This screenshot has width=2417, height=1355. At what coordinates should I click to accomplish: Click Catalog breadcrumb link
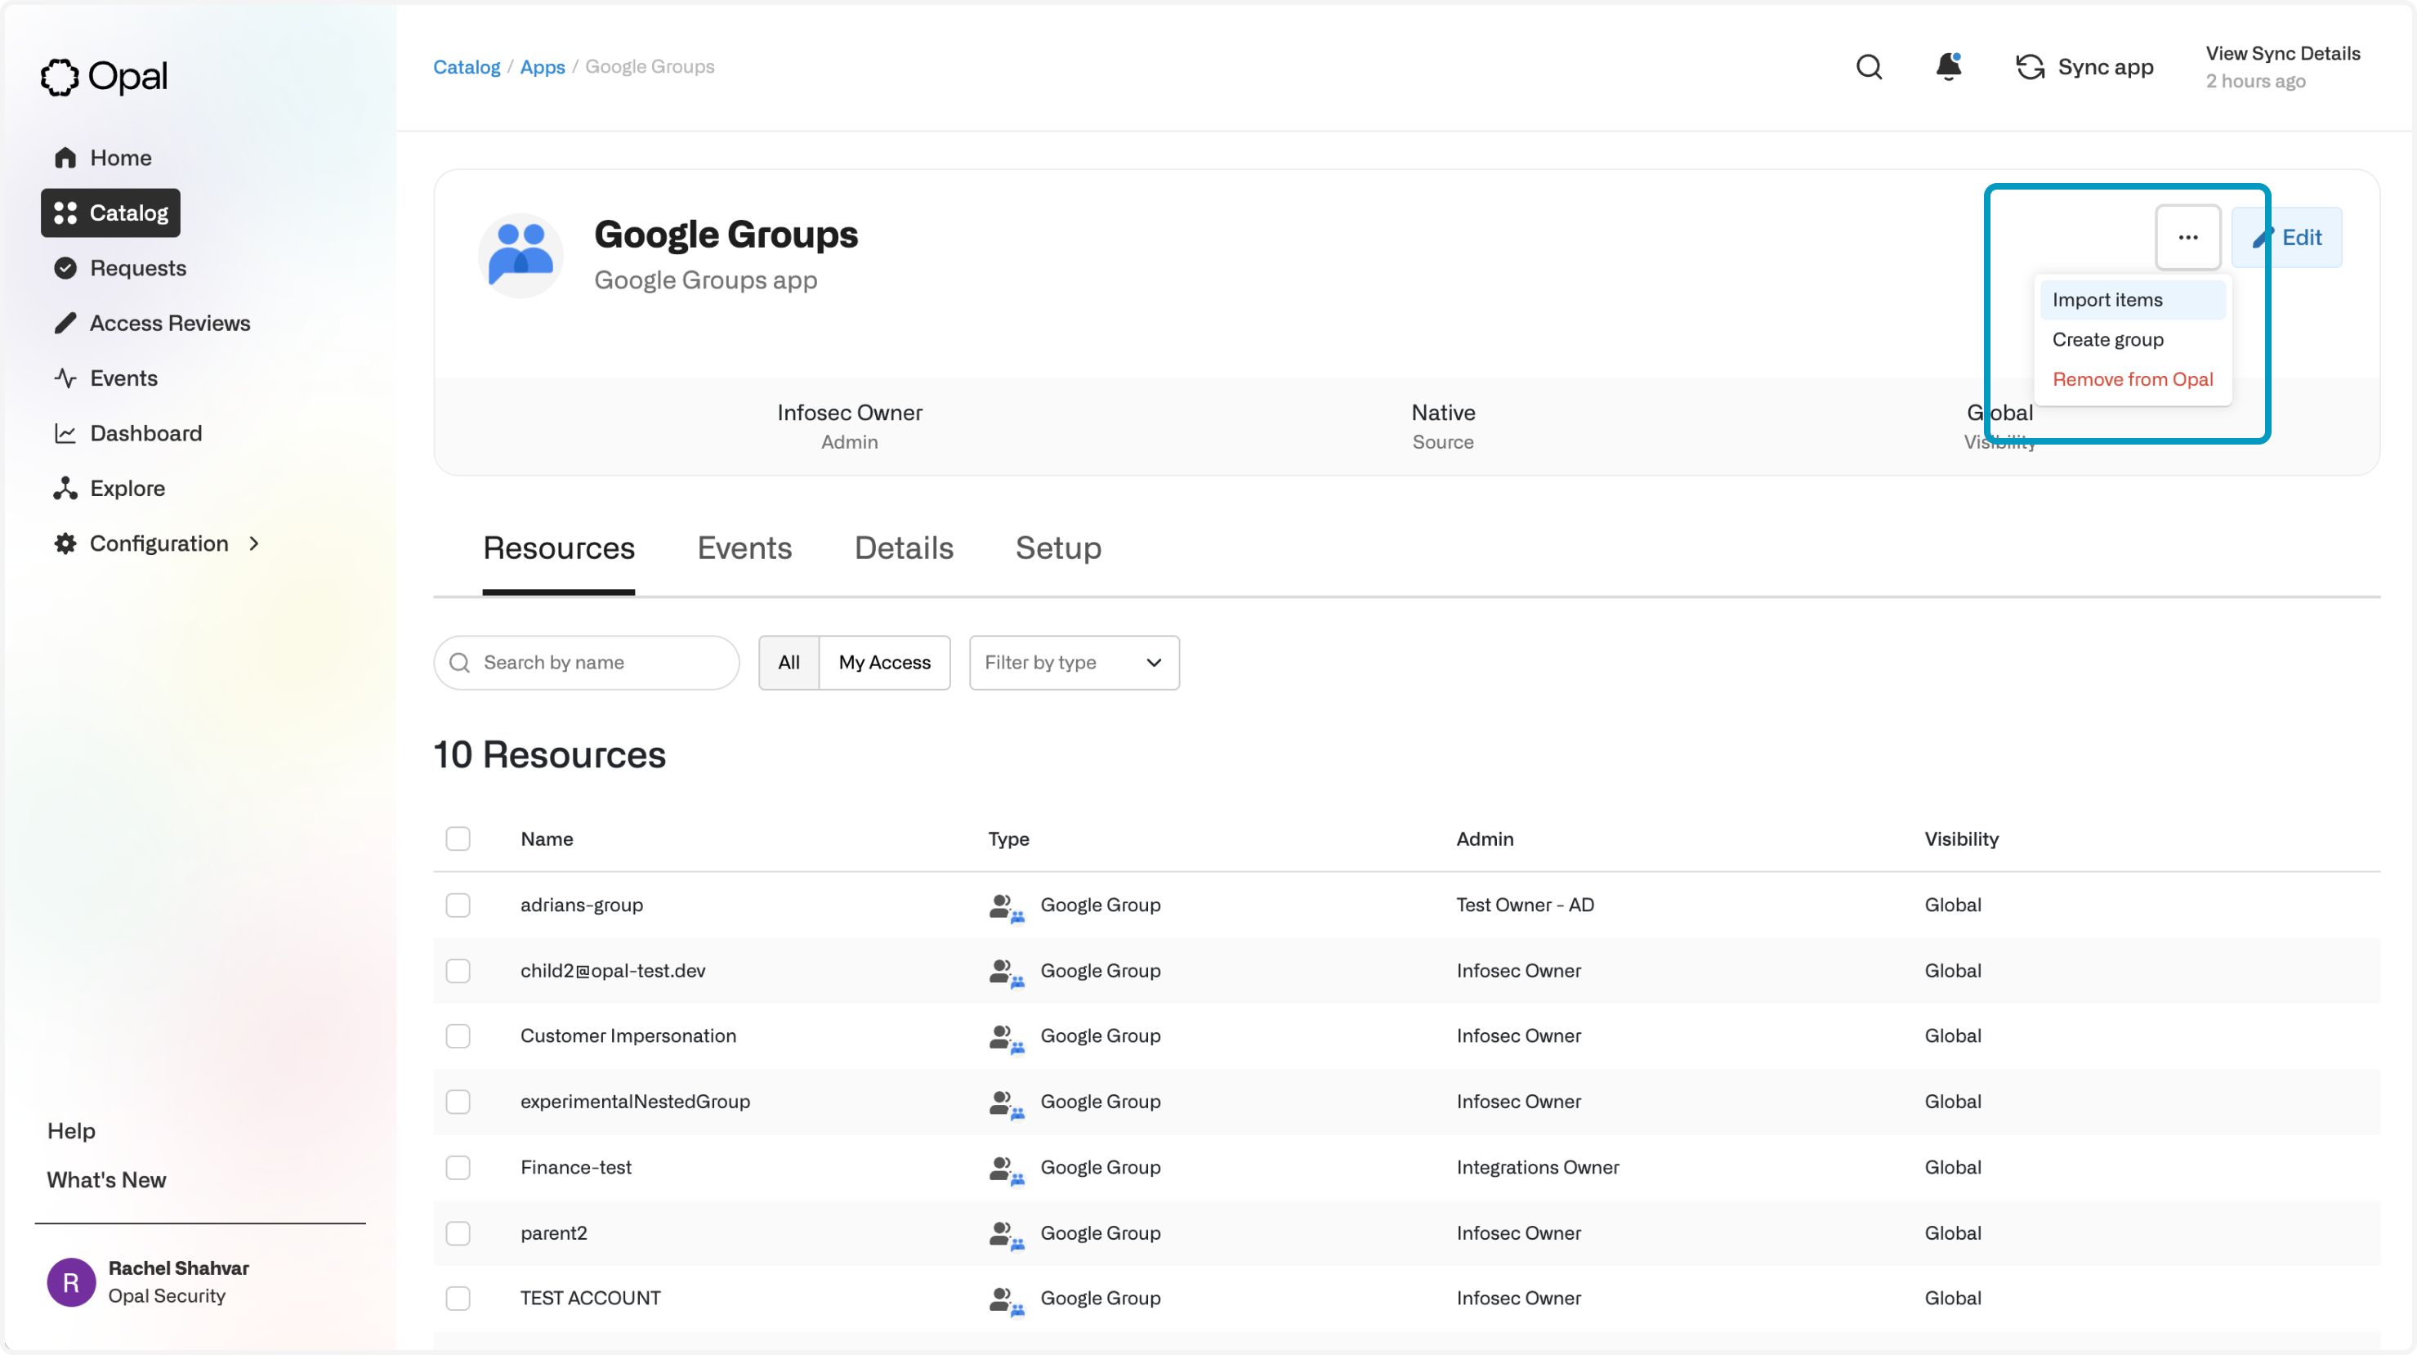tap(467, 67)
